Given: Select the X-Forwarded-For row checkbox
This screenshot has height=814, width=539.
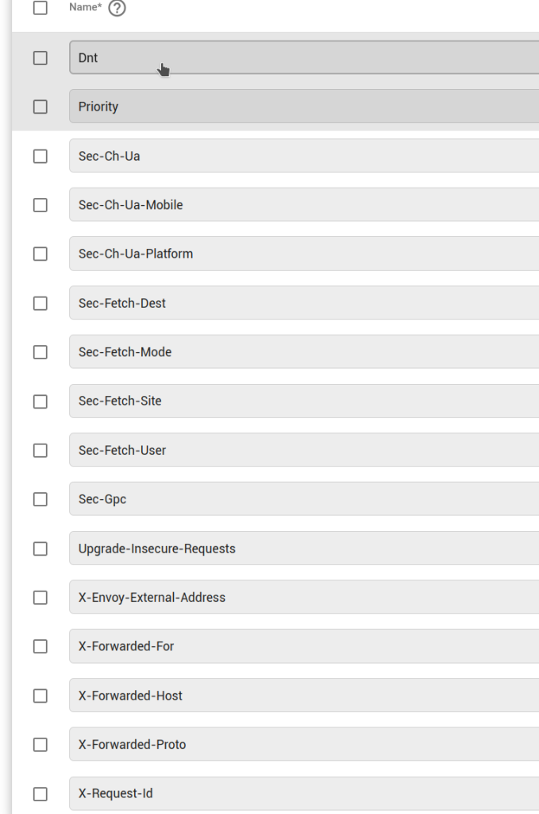Looking at the screenshot, I should point(40,646).
